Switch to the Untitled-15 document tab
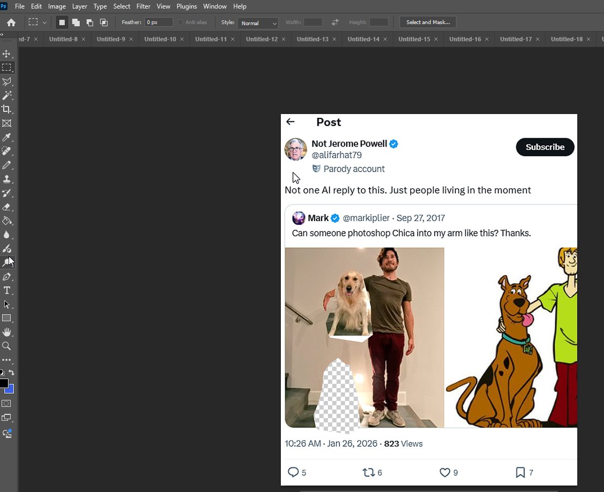 point(414,39)
